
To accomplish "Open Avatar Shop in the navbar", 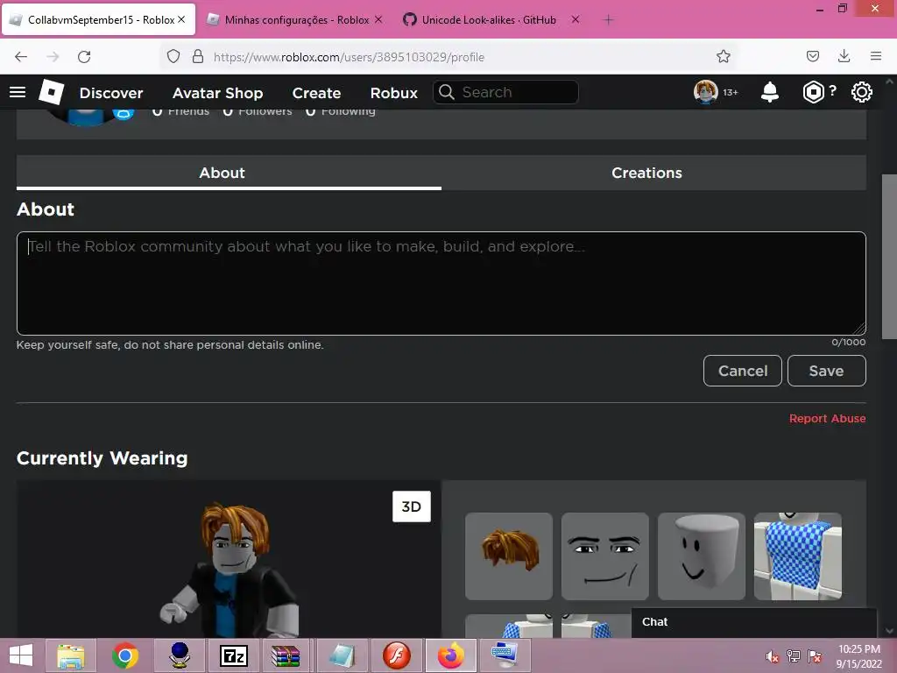I will pos(217,93).
